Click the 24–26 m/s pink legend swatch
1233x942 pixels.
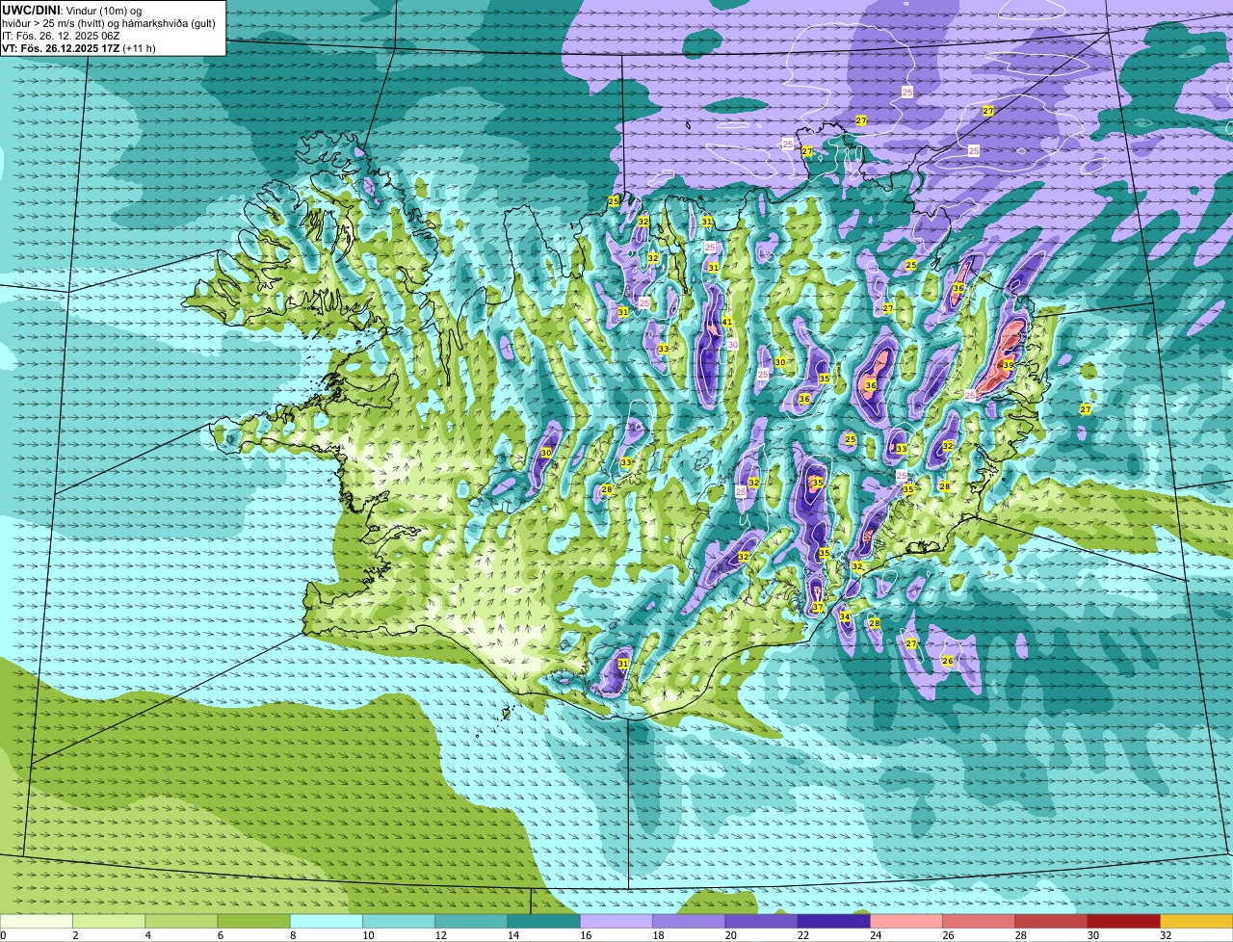point(906,922)
